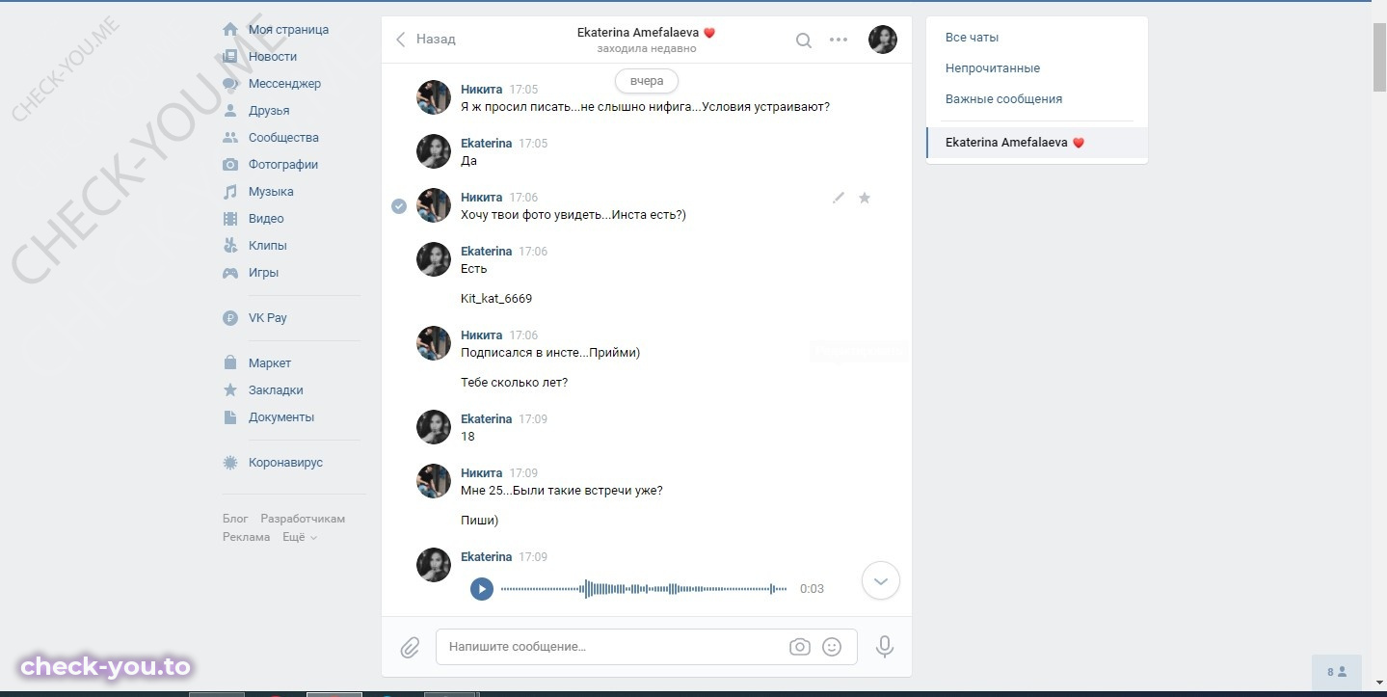The image size is (1387, 697).
Task: Open Маркет shopping bag icon
Action: pyautogui.click(x=230, y=363)
